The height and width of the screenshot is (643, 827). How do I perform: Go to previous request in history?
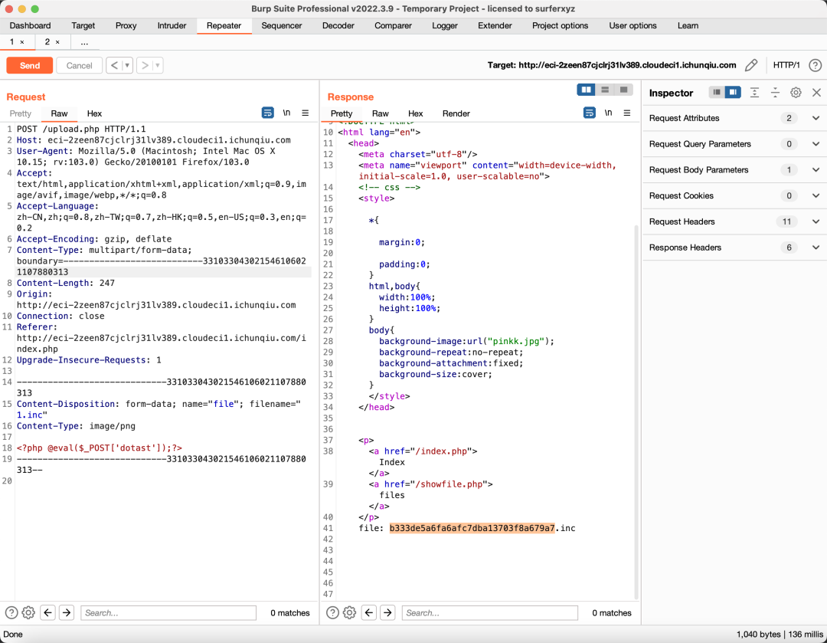coord(114,65)
